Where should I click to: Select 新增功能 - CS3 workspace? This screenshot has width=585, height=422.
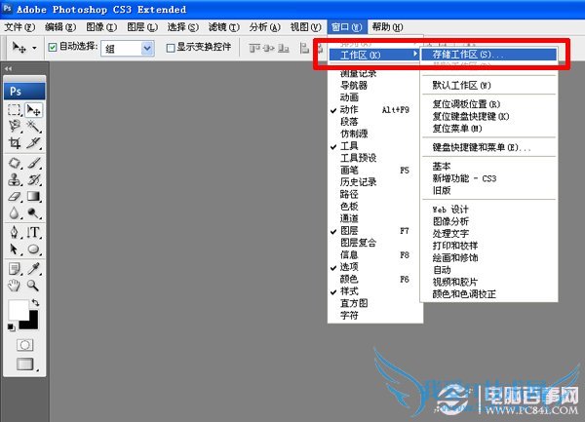click(x=488, y=178)
